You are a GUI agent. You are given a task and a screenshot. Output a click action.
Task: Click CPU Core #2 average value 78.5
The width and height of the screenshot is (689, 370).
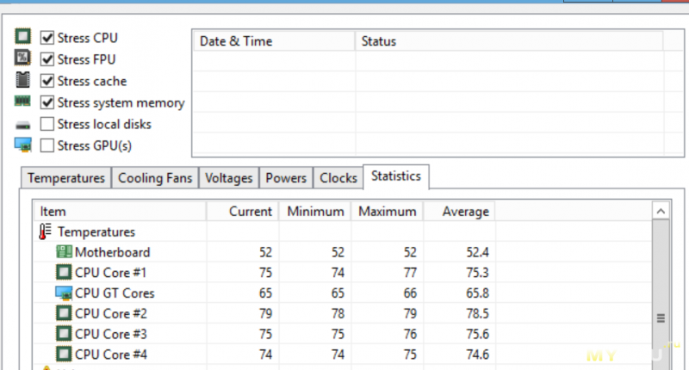(x=477, y=313)
